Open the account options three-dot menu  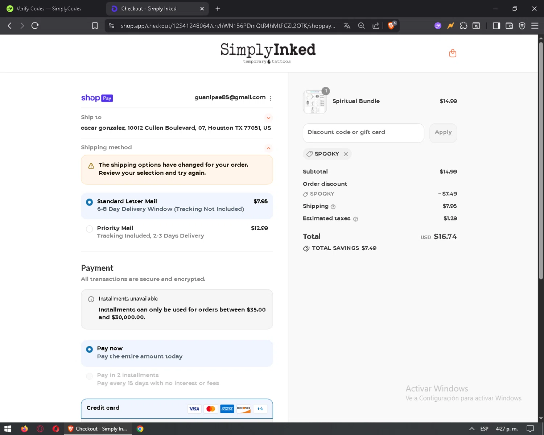[x=271, y=98]
